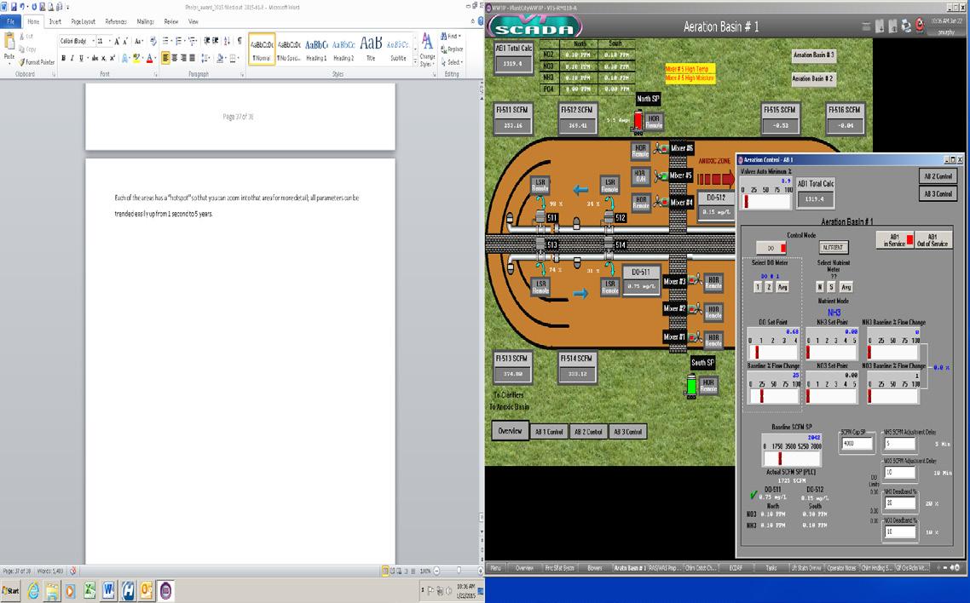Switch to the References ribbon tab
This screenshot has width=970, height=603.
116,21
